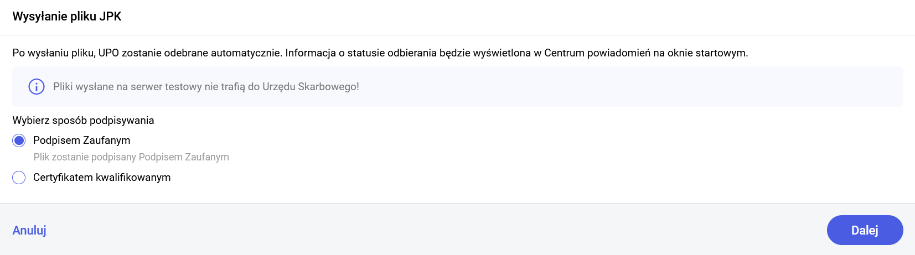Screen dimensions: 915x255
Task: Click the empty gray footer bar area
Action: click(x=443, y=230)
